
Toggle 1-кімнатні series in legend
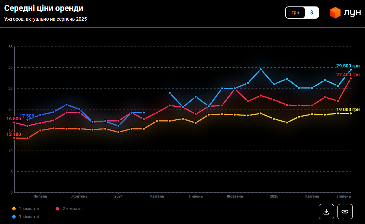click(x=29, y=209)
